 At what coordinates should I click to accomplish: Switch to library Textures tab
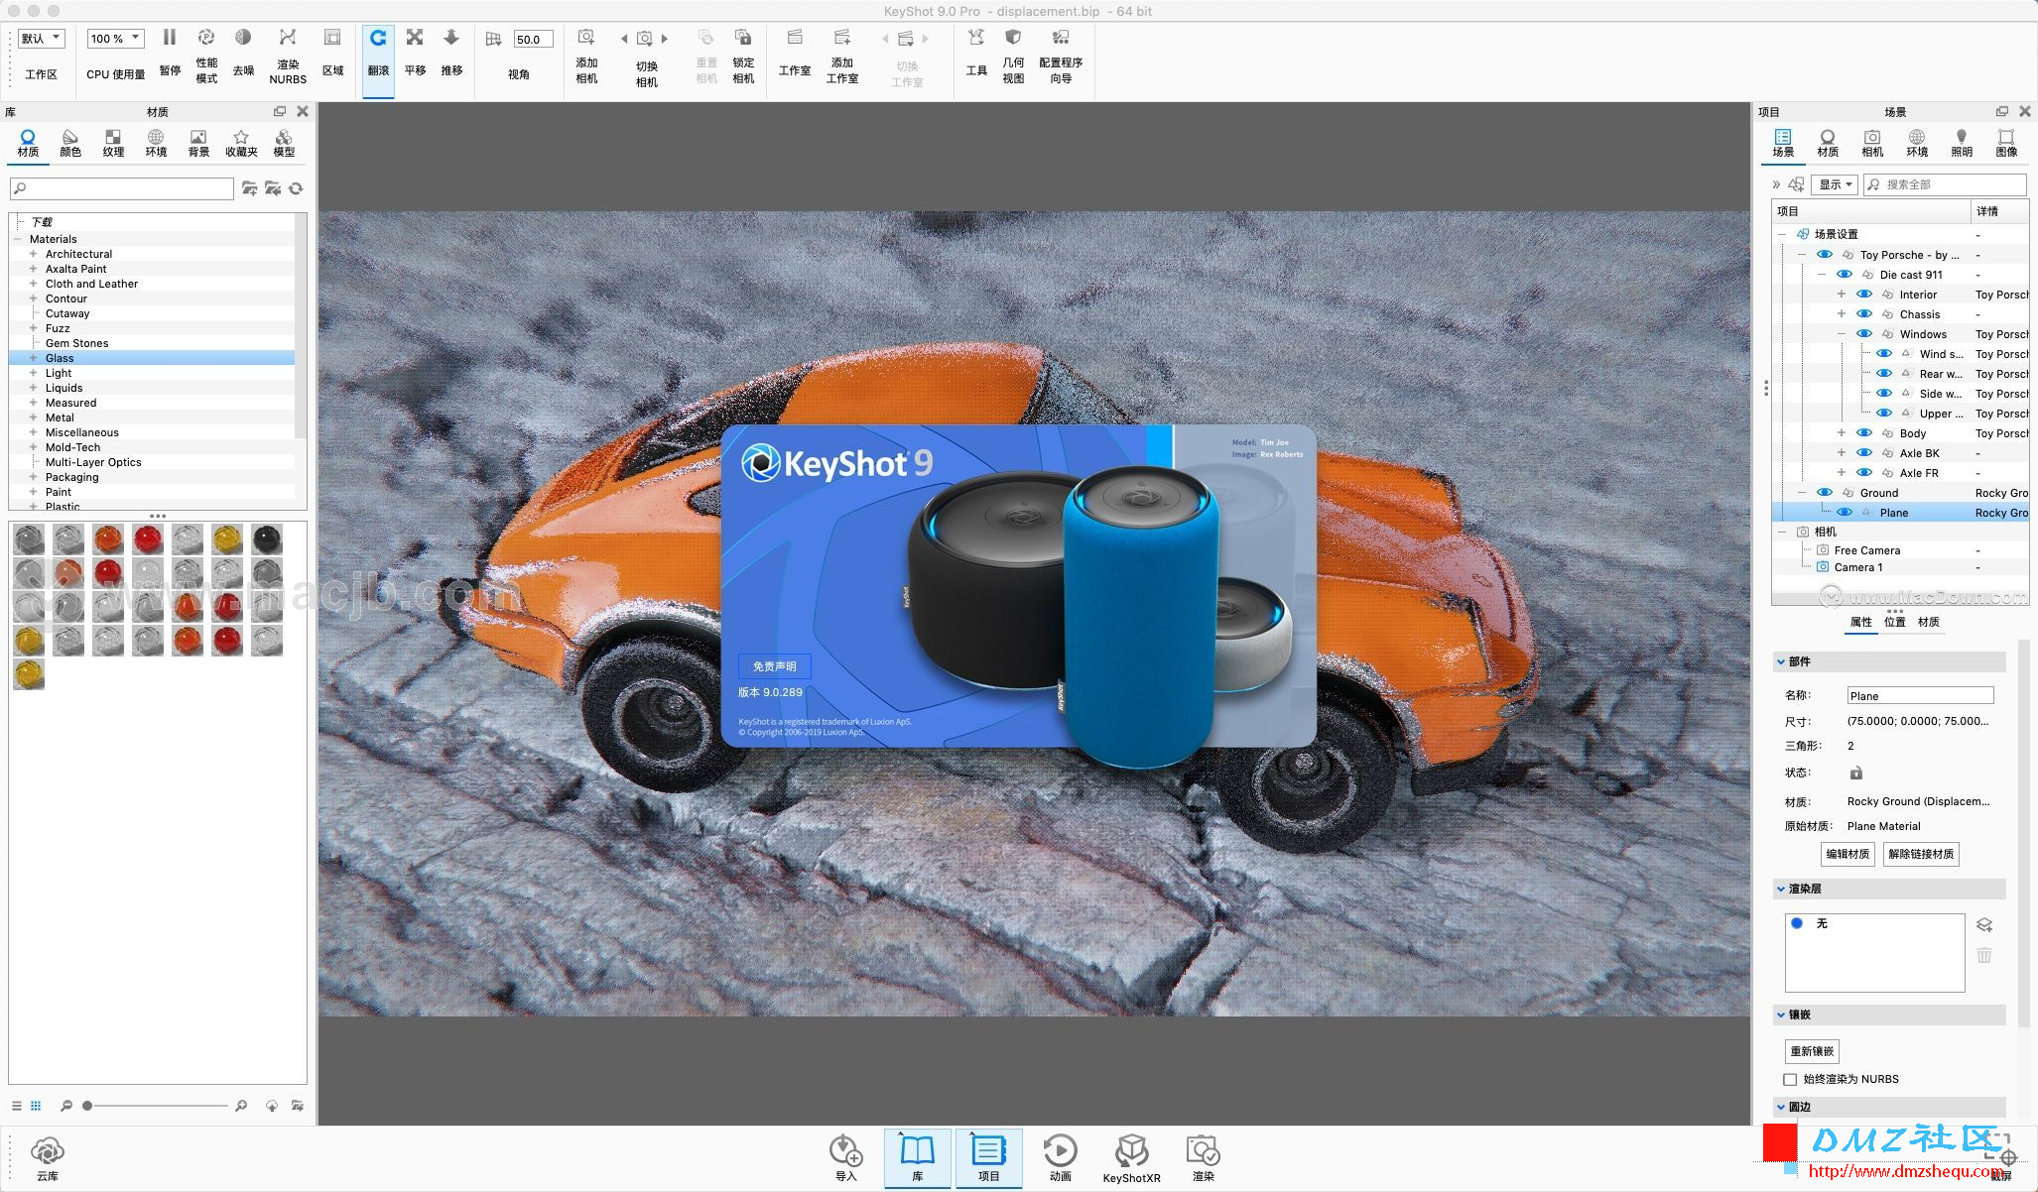[113, 143]
